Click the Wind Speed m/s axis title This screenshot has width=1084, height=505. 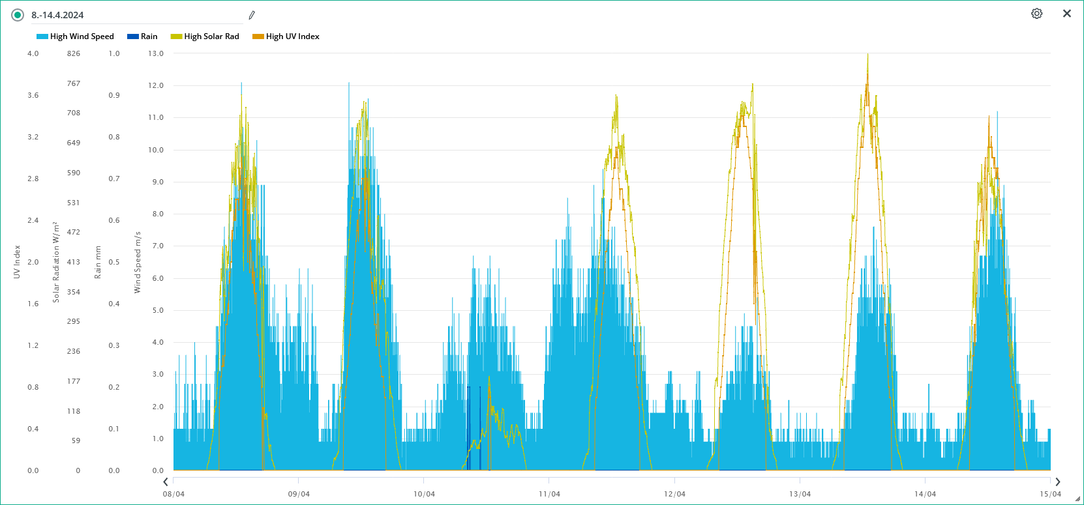point(138,262)
